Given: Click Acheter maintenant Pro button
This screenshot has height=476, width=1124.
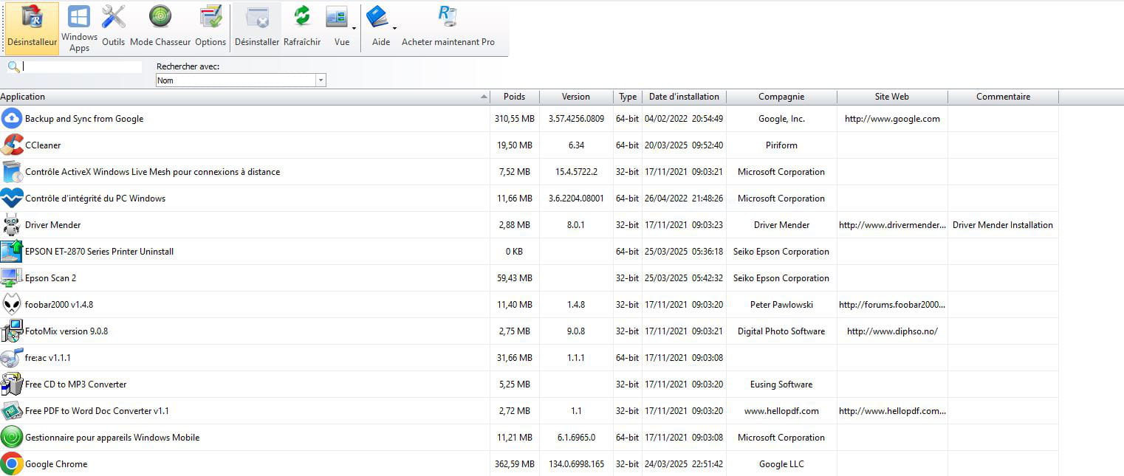Looking at the screenshot, I should [x=448, y=28].
